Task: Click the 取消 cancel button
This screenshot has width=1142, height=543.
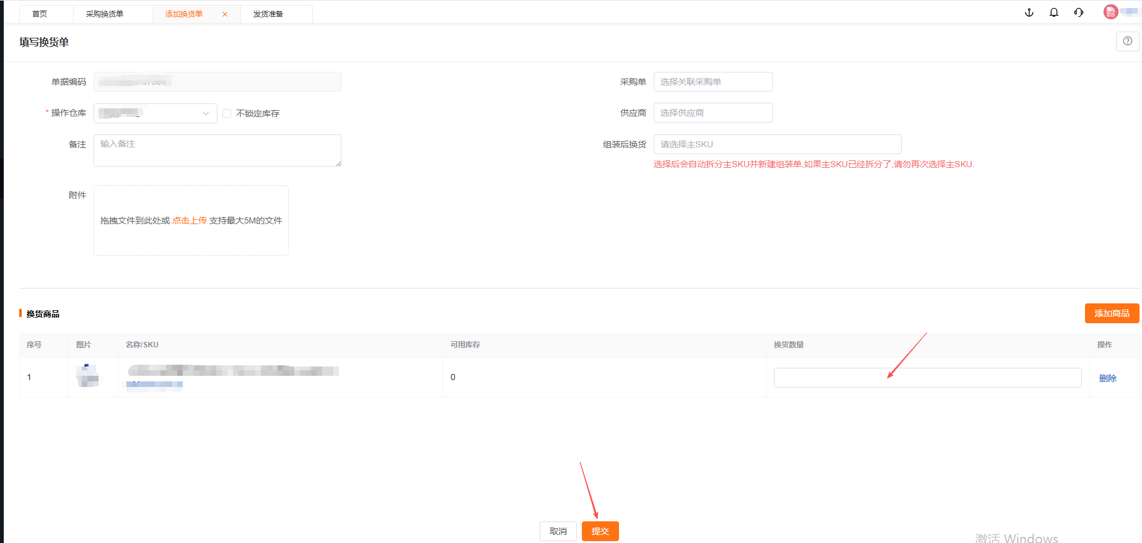Action: click(558, 531)
